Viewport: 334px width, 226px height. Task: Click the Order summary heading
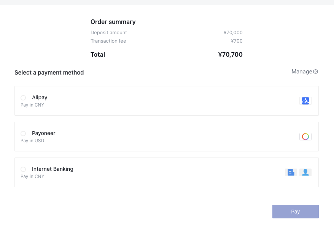pos(113,22)
